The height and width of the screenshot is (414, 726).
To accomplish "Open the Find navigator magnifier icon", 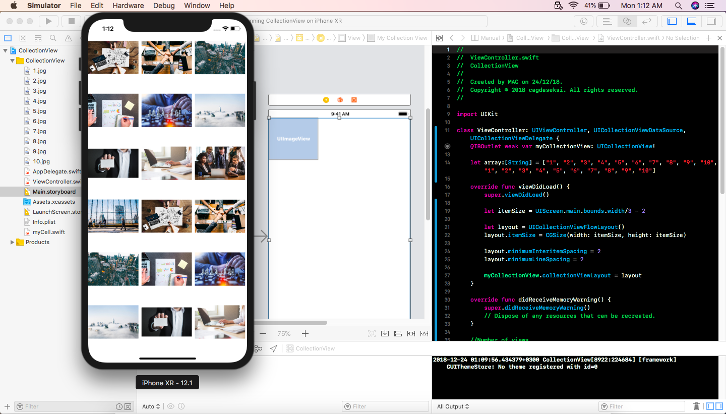I will point(53,38).
